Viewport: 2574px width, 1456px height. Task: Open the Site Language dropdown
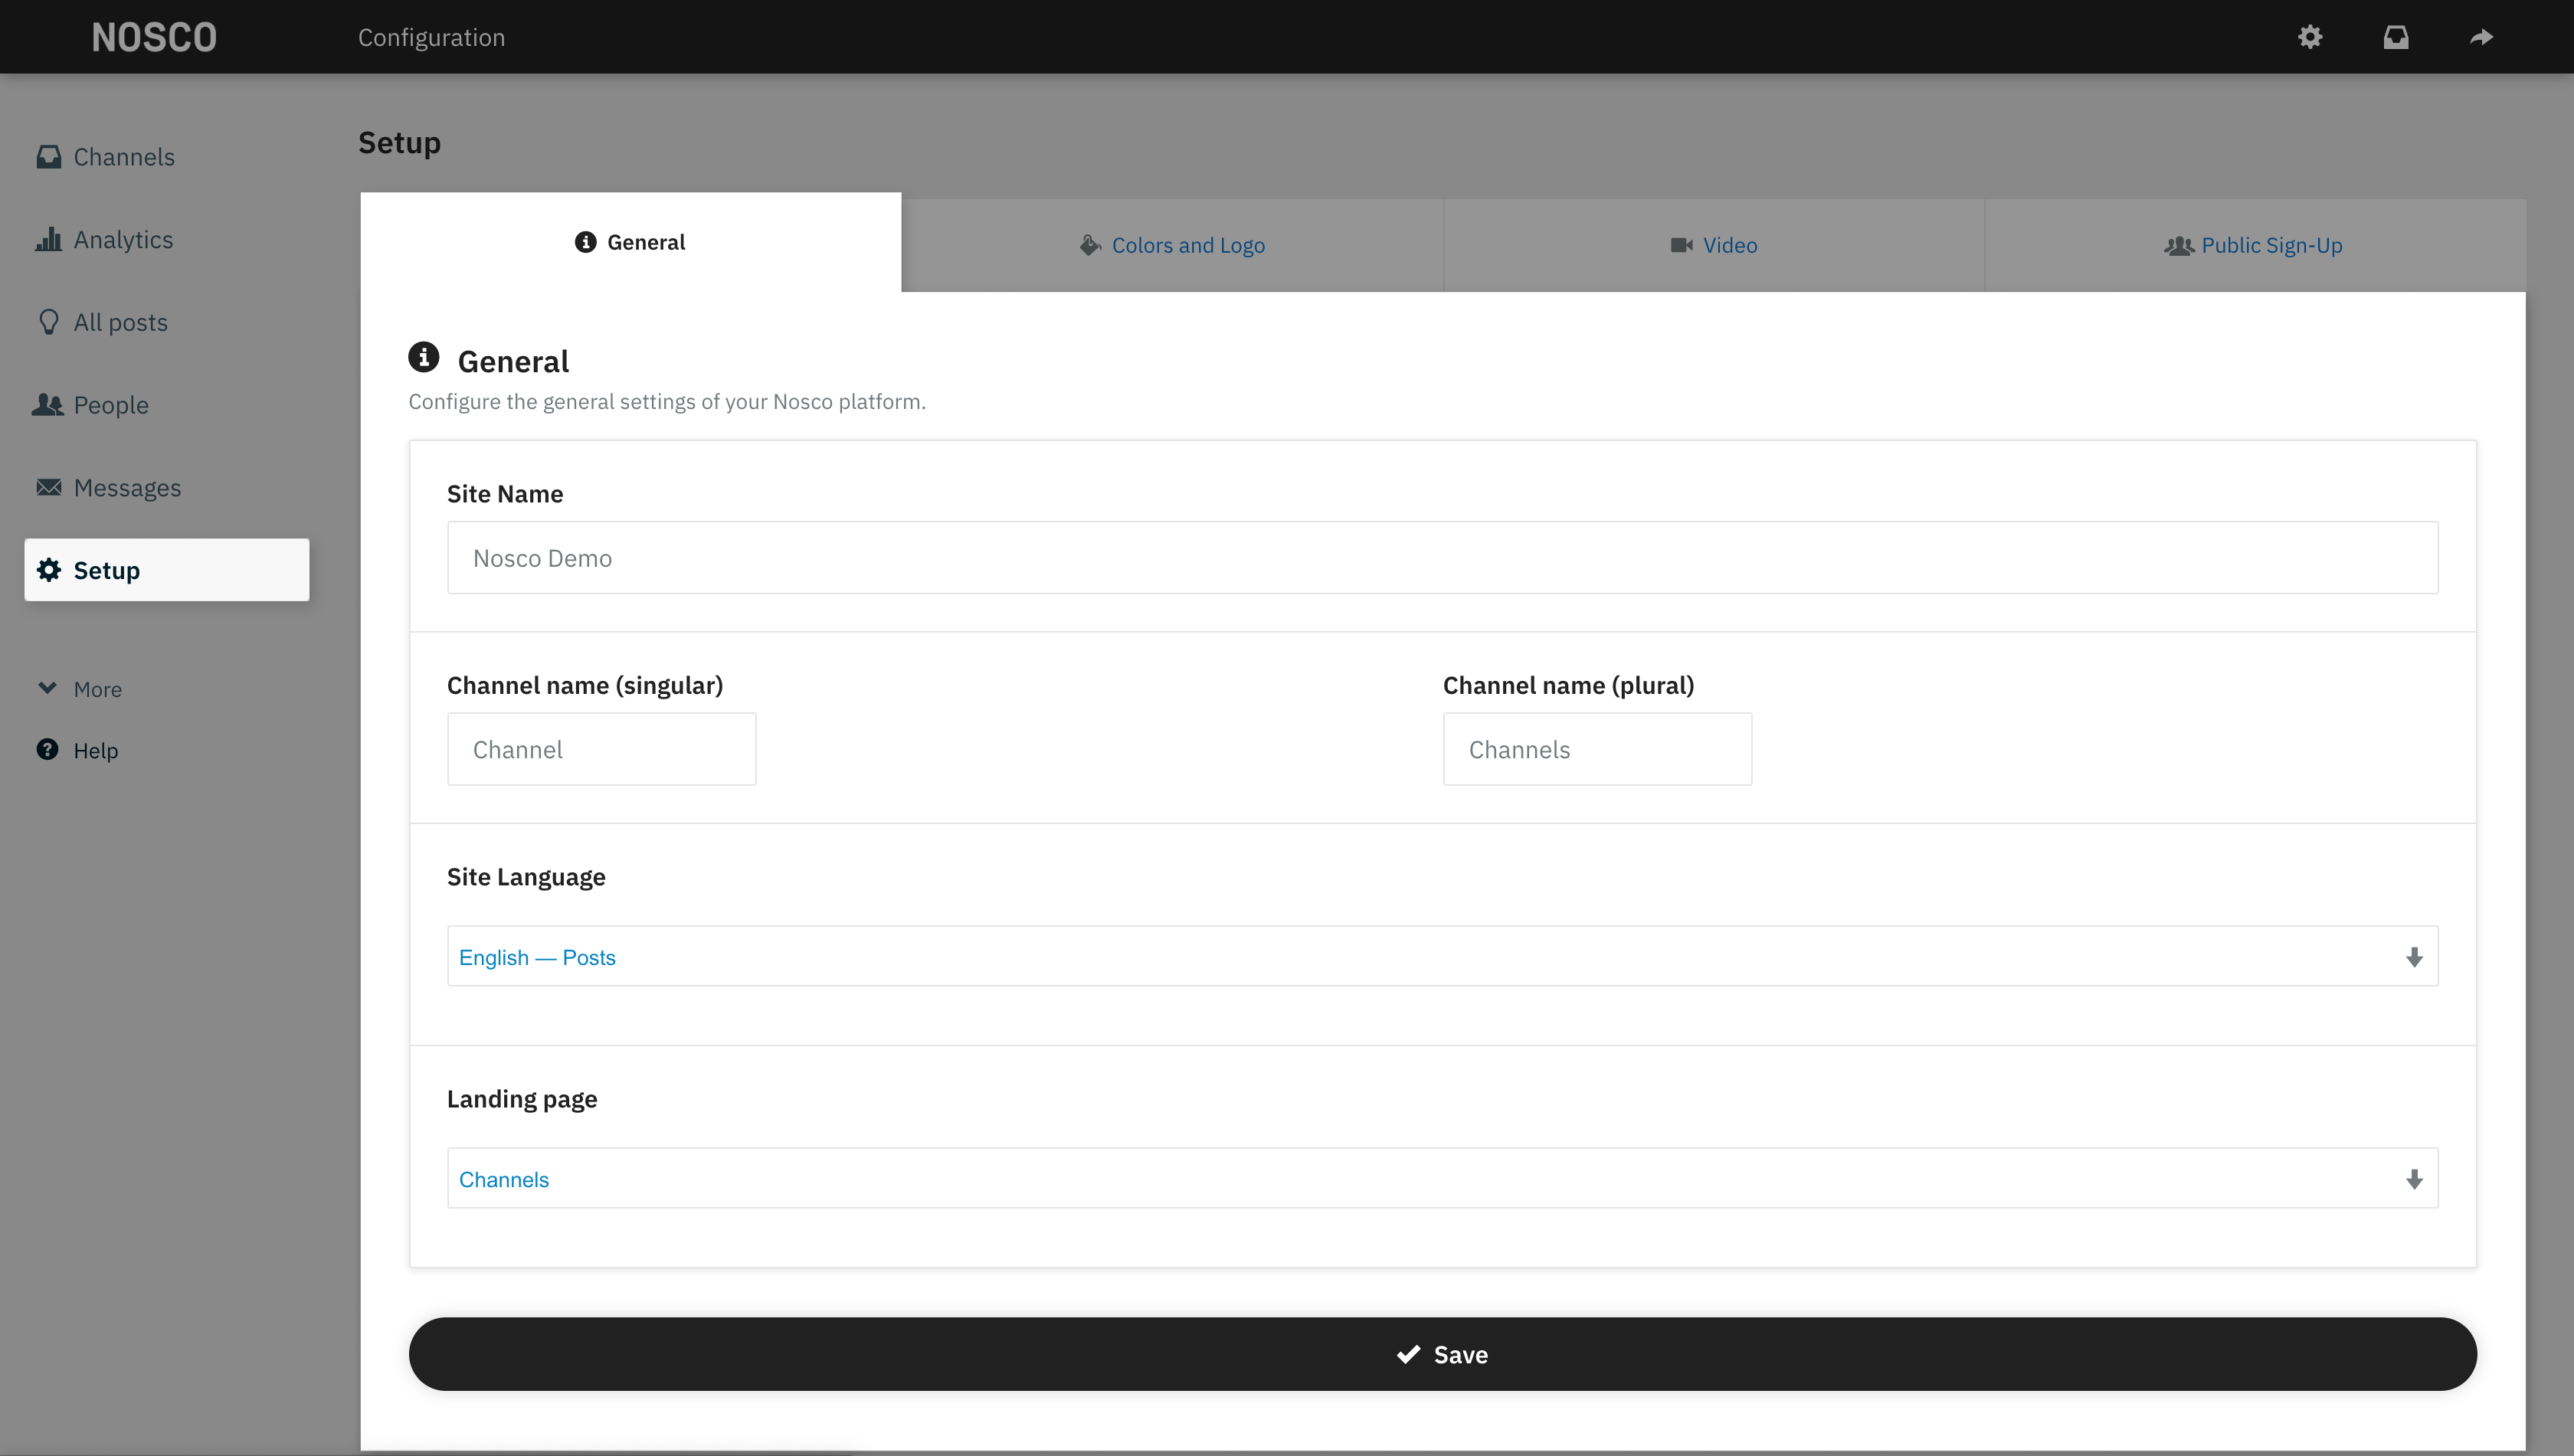[1442, 956]
